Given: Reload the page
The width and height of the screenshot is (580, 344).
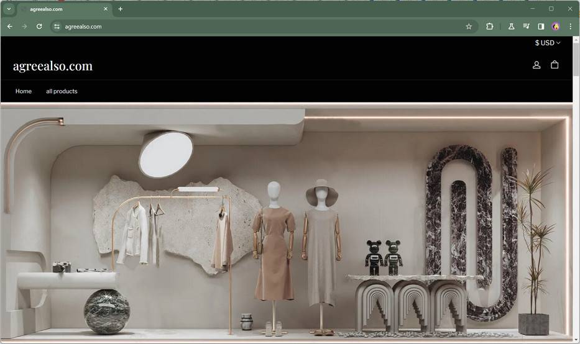Looking at the screenshot, I should [39, 27].
